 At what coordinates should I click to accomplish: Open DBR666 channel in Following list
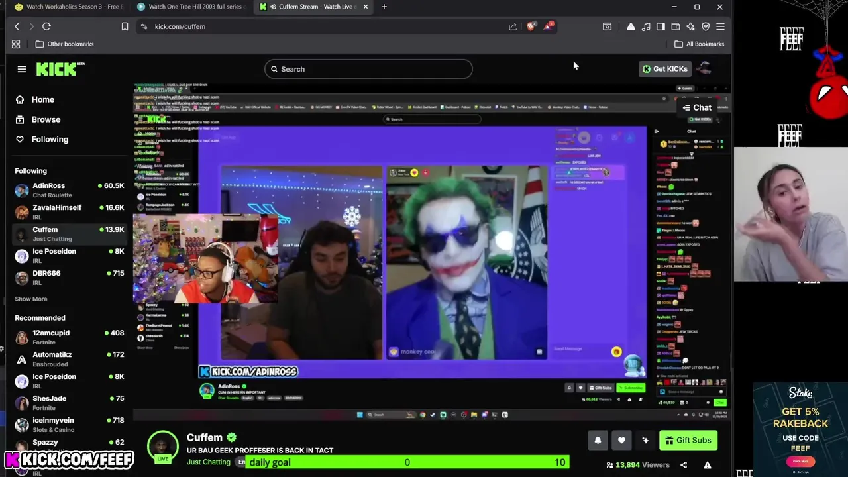[x=70, y=278]
